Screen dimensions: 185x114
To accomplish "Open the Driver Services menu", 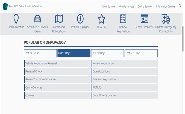I will pos(108,7).
